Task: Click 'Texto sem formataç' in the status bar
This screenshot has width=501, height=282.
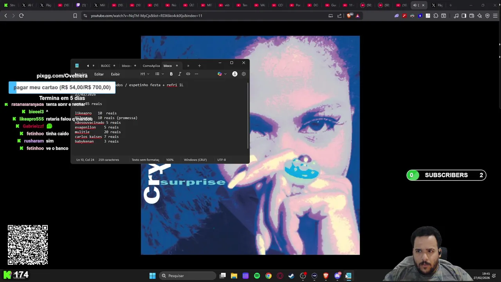Action: click(145, 160)
